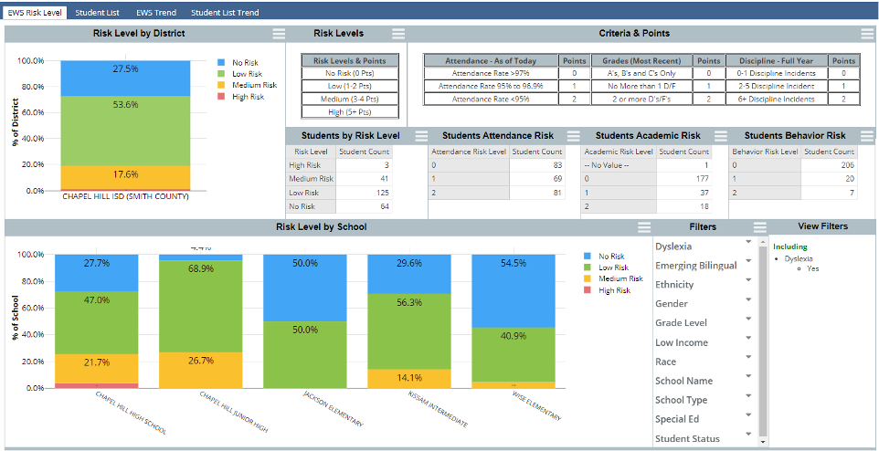Image resolution: width=879 pixels, height=451 pixels.
Task: Select Chapel Hill Junior High 68.9% segment
Action: 201,307
